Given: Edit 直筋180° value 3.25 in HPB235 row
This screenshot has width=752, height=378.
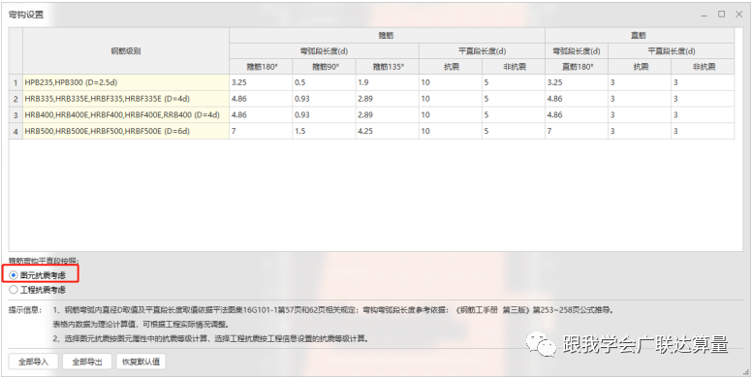Looking at the screenshot, I should point(577,82).
